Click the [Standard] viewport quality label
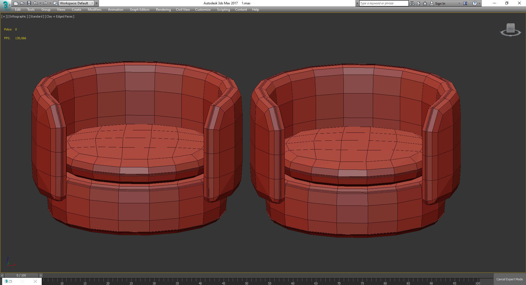 (x=36, y=16)
